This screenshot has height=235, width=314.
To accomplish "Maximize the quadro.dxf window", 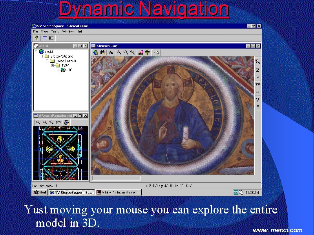I will (x=80, y=116).
